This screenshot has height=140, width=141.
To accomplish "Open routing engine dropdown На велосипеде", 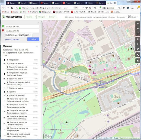I will coord(18,35).
